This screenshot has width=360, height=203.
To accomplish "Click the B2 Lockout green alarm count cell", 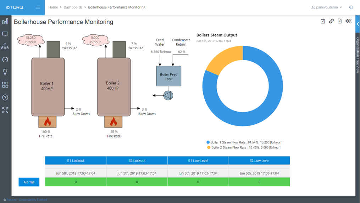I will pyautogui.click(x=137, y=182).
